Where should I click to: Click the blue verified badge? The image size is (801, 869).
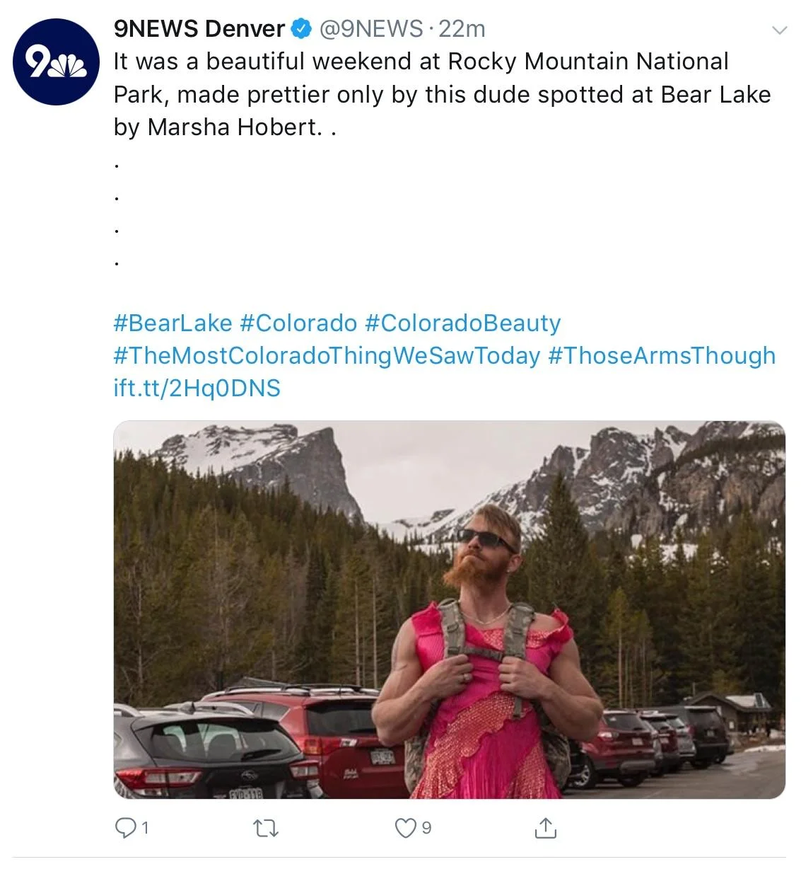[302, 29]
